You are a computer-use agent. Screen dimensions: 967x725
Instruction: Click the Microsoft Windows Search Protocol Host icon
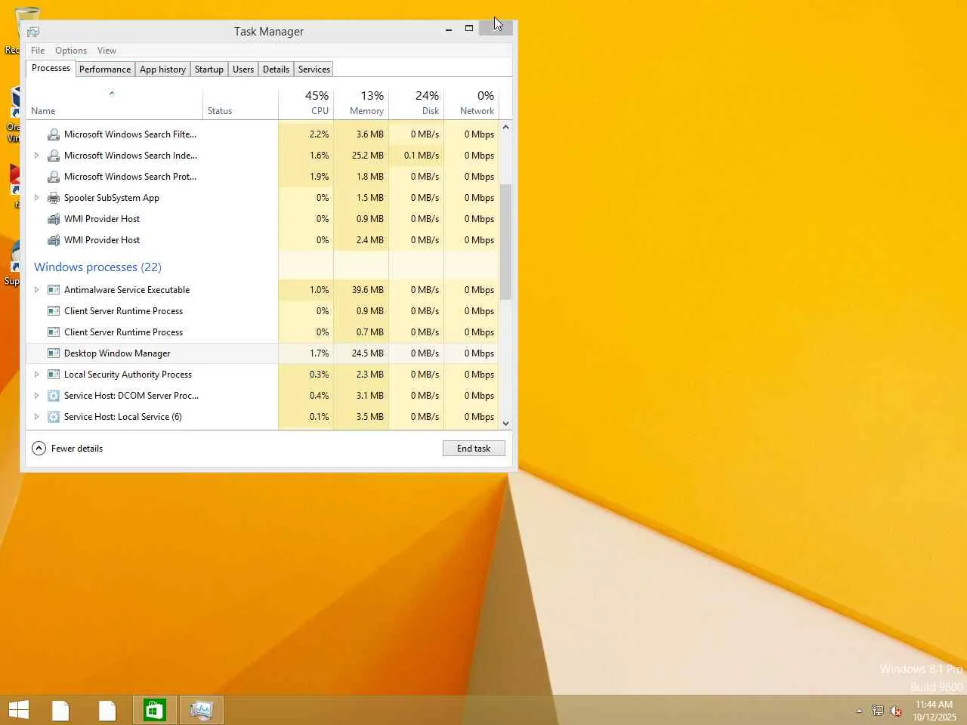click(x=54, y=177)
